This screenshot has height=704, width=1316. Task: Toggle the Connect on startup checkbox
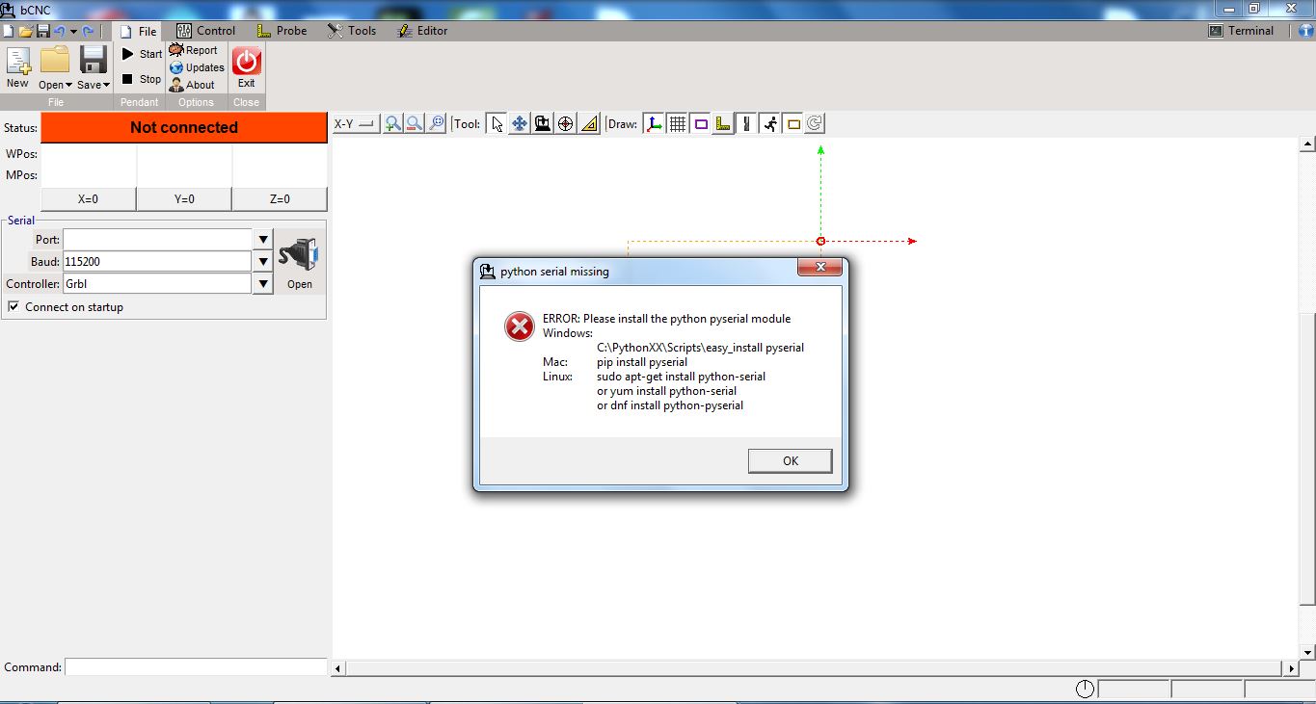coord(13,307)
